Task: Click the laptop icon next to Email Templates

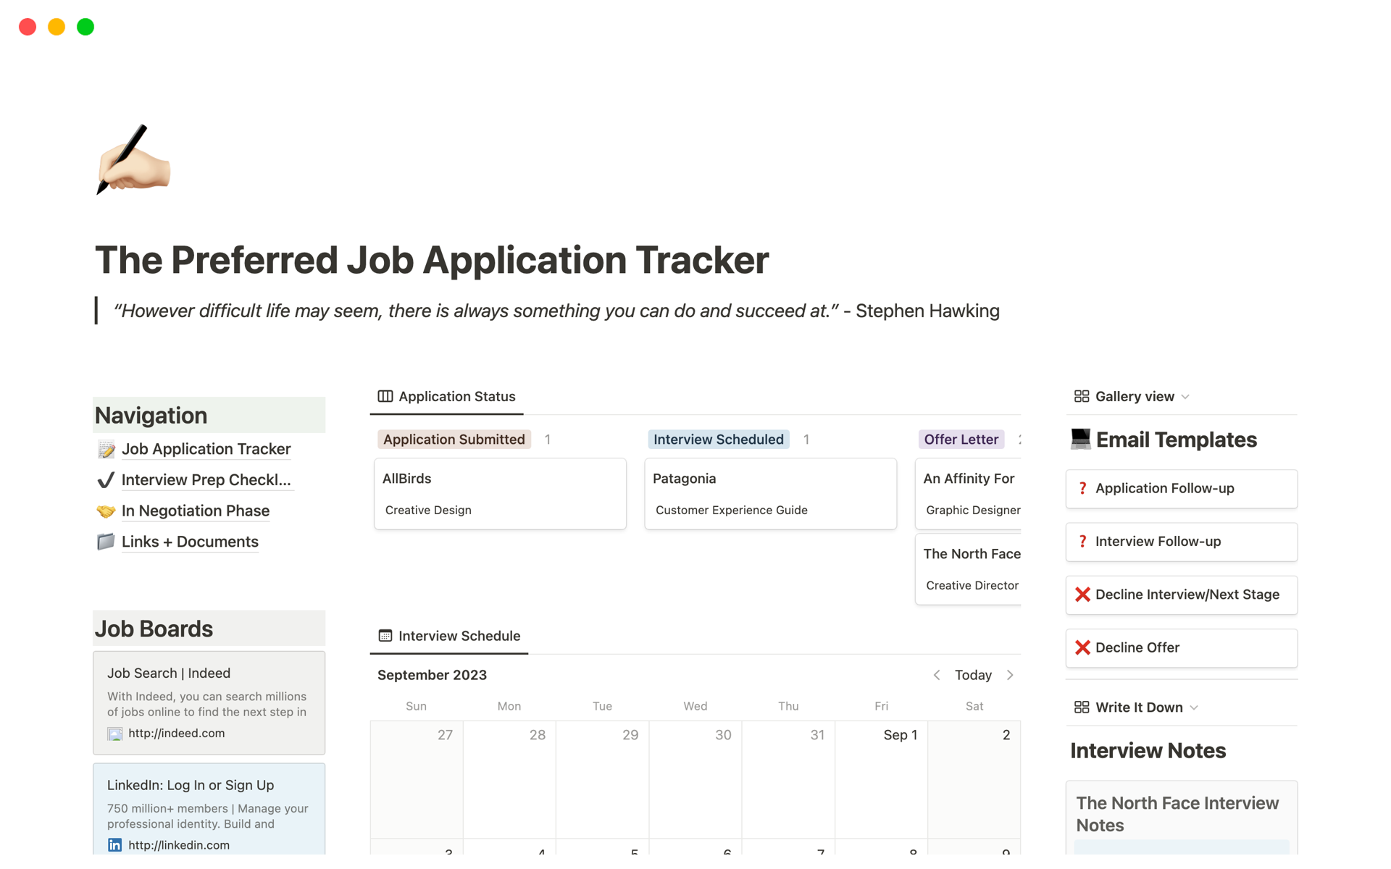Action: point(1080,439)
